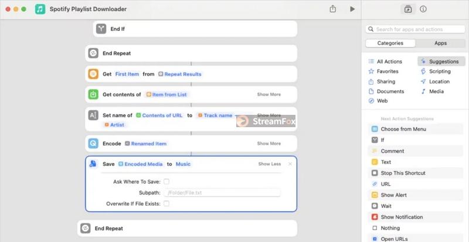Click the Wait suggestion icon

coord(375,206)
